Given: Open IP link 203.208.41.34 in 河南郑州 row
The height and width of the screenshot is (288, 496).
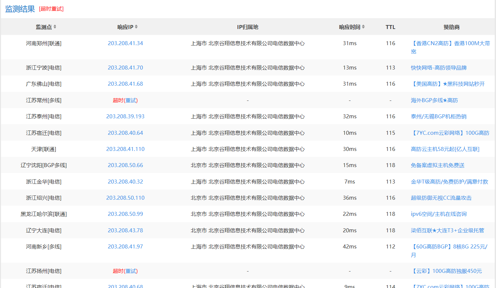Looking at the screenshot, I should [125, 43].
